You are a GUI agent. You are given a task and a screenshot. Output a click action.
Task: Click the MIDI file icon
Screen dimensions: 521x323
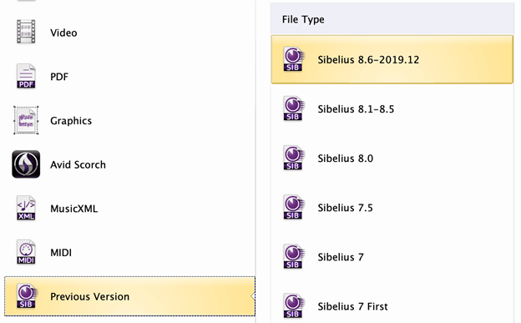pyautogui.click(x=26, y=252)
